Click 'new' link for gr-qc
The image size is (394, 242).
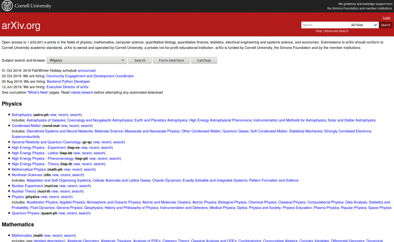(96, 142)
